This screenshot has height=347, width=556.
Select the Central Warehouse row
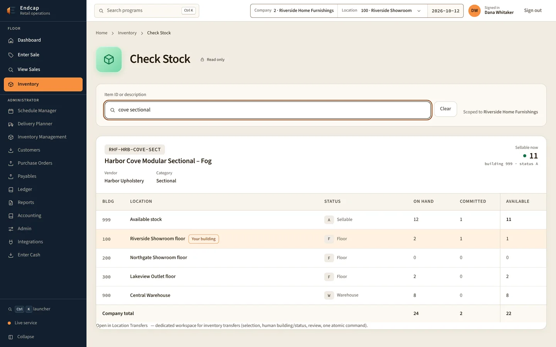[x=321, y=296]
